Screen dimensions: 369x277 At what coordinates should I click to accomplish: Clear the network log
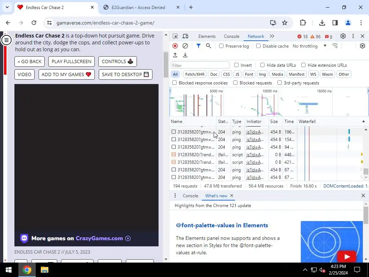185,46
